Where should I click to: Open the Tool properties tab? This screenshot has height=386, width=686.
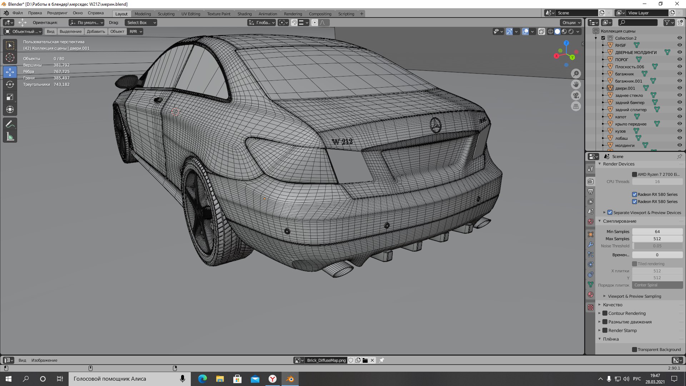591,169
